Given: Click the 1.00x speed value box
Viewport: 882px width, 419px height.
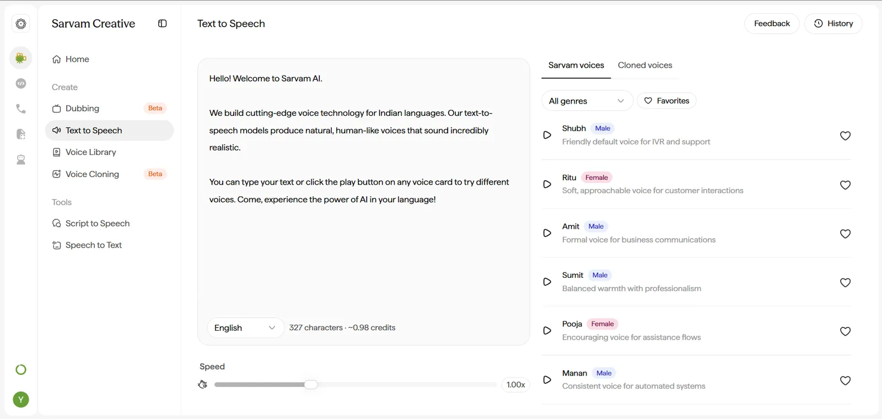Looking at the screenshot, I should coord(515,385).
